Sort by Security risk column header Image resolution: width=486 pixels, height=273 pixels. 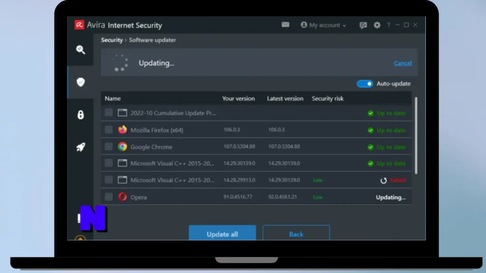click(327, 99)
